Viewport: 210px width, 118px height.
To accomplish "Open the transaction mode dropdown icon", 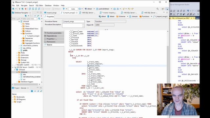I will [x=64, y=9].
